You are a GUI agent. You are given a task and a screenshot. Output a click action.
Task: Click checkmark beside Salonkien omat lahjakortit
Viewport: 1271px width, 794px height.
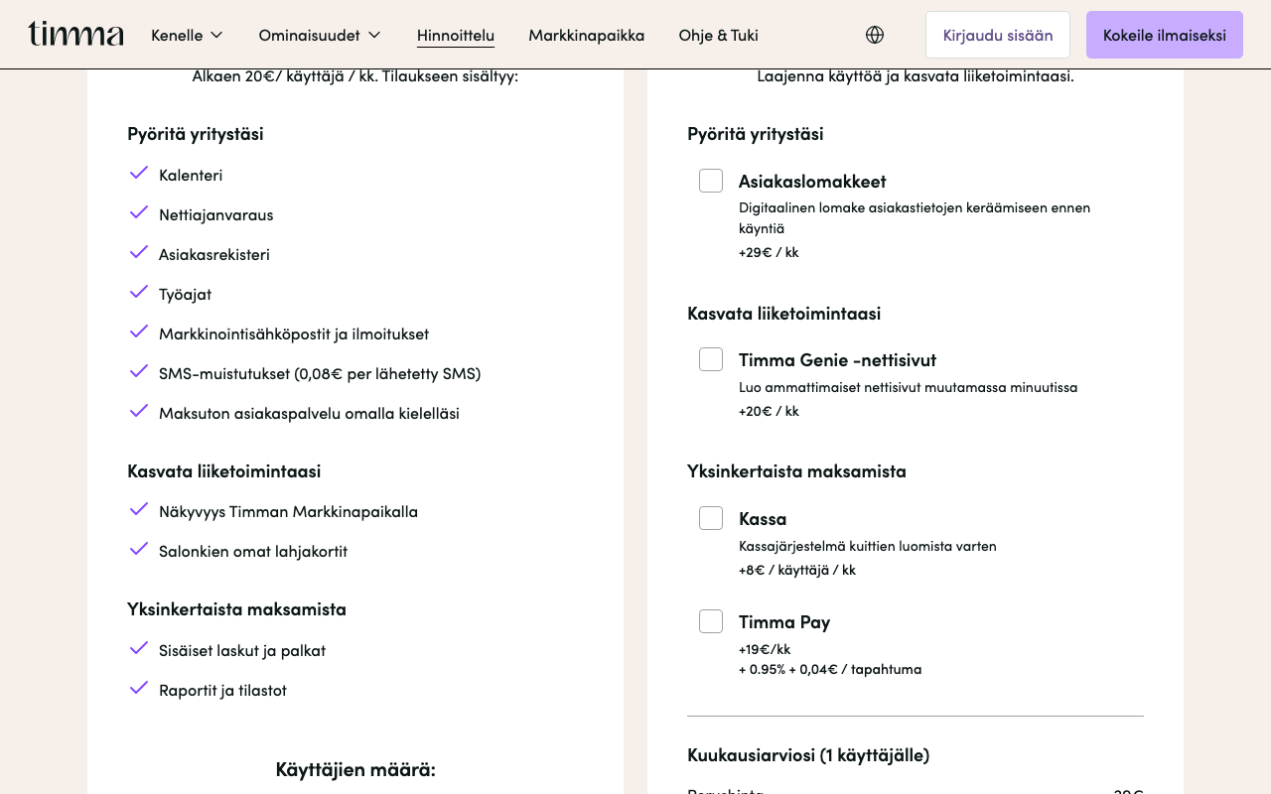(x=139, y=549)
